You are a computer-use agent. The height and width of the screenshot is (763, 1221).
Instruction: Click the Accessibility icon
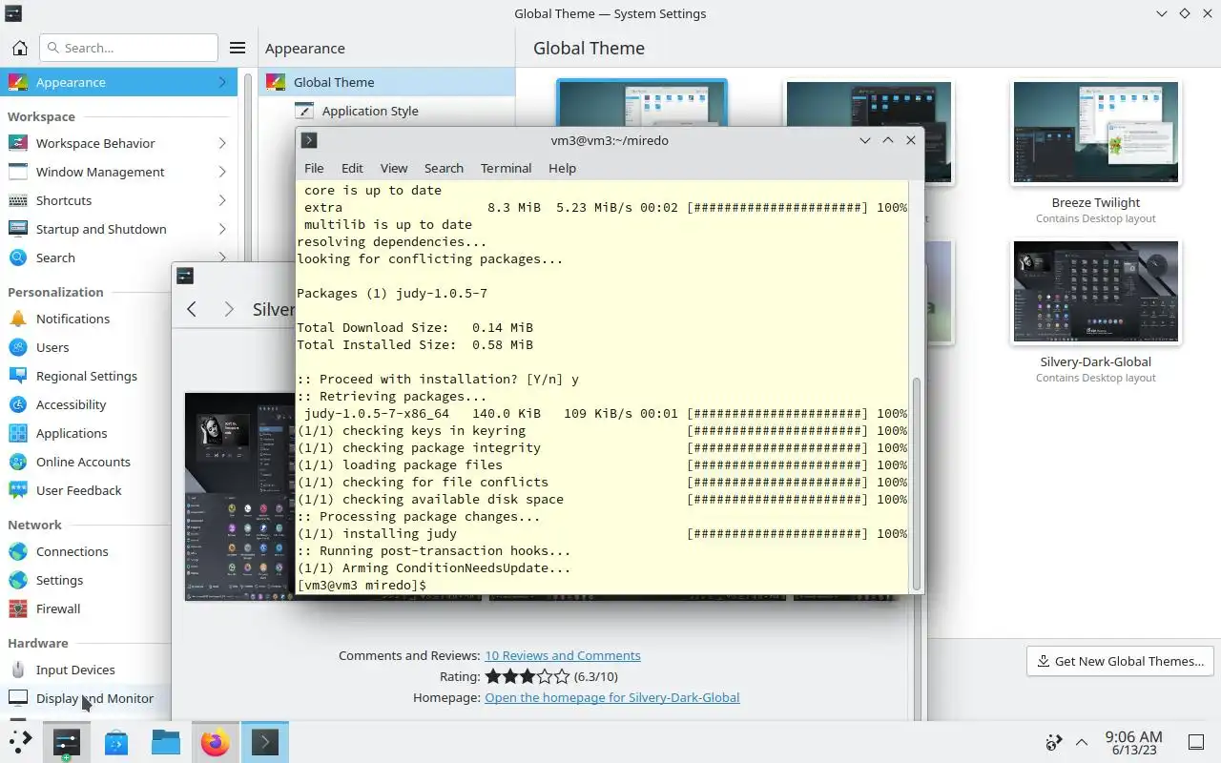[x=18, y=404]
